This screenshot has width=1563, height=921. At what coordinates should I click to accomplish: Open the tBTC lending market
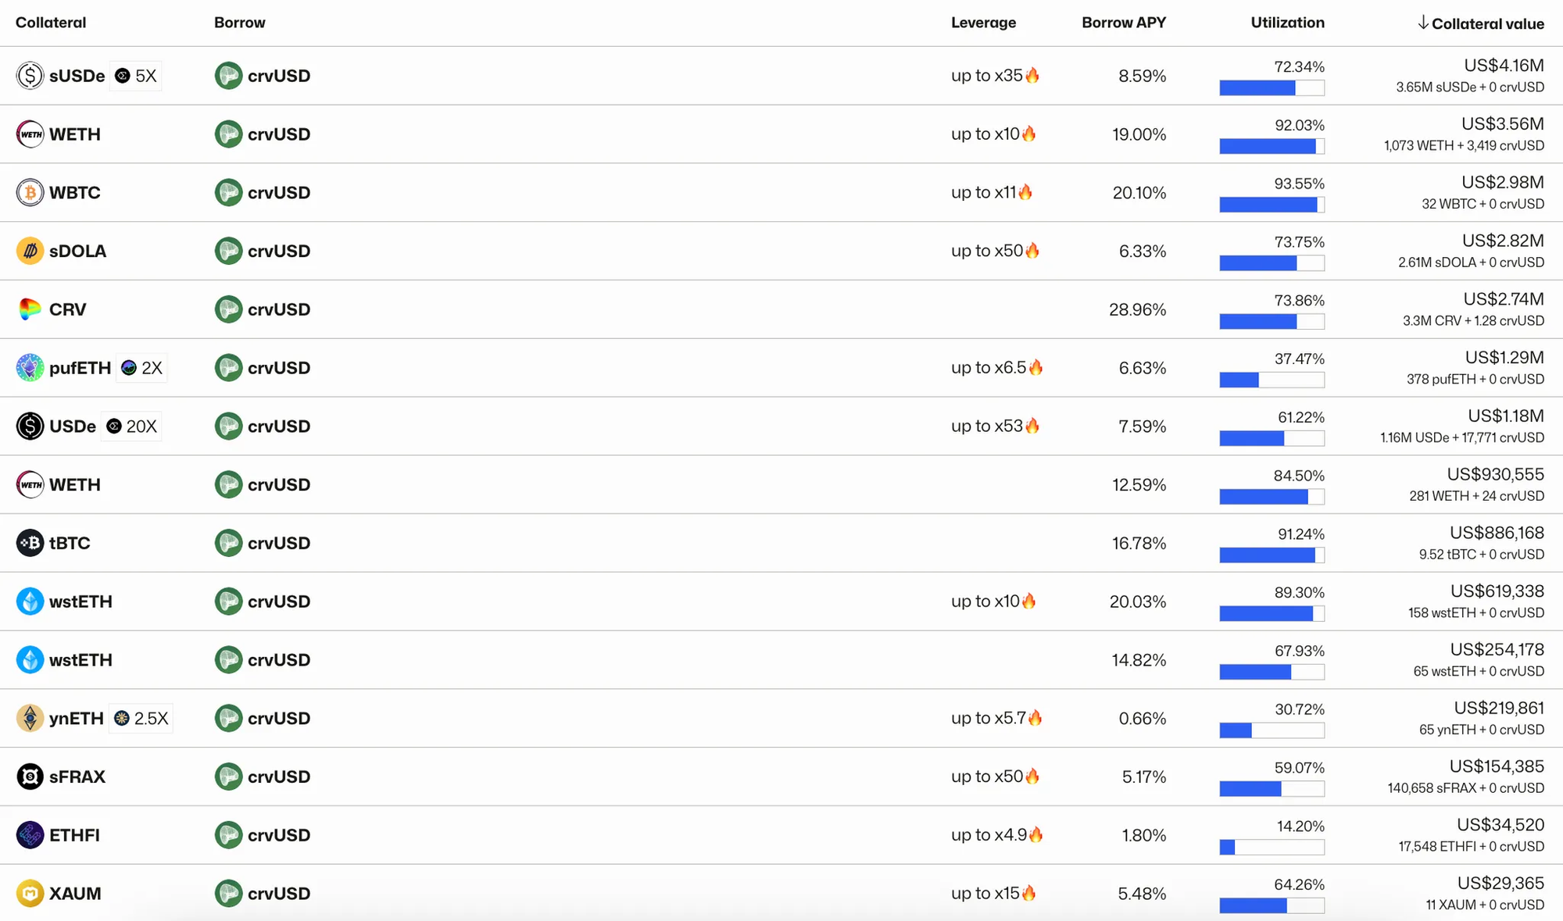(x=781, y=543)
